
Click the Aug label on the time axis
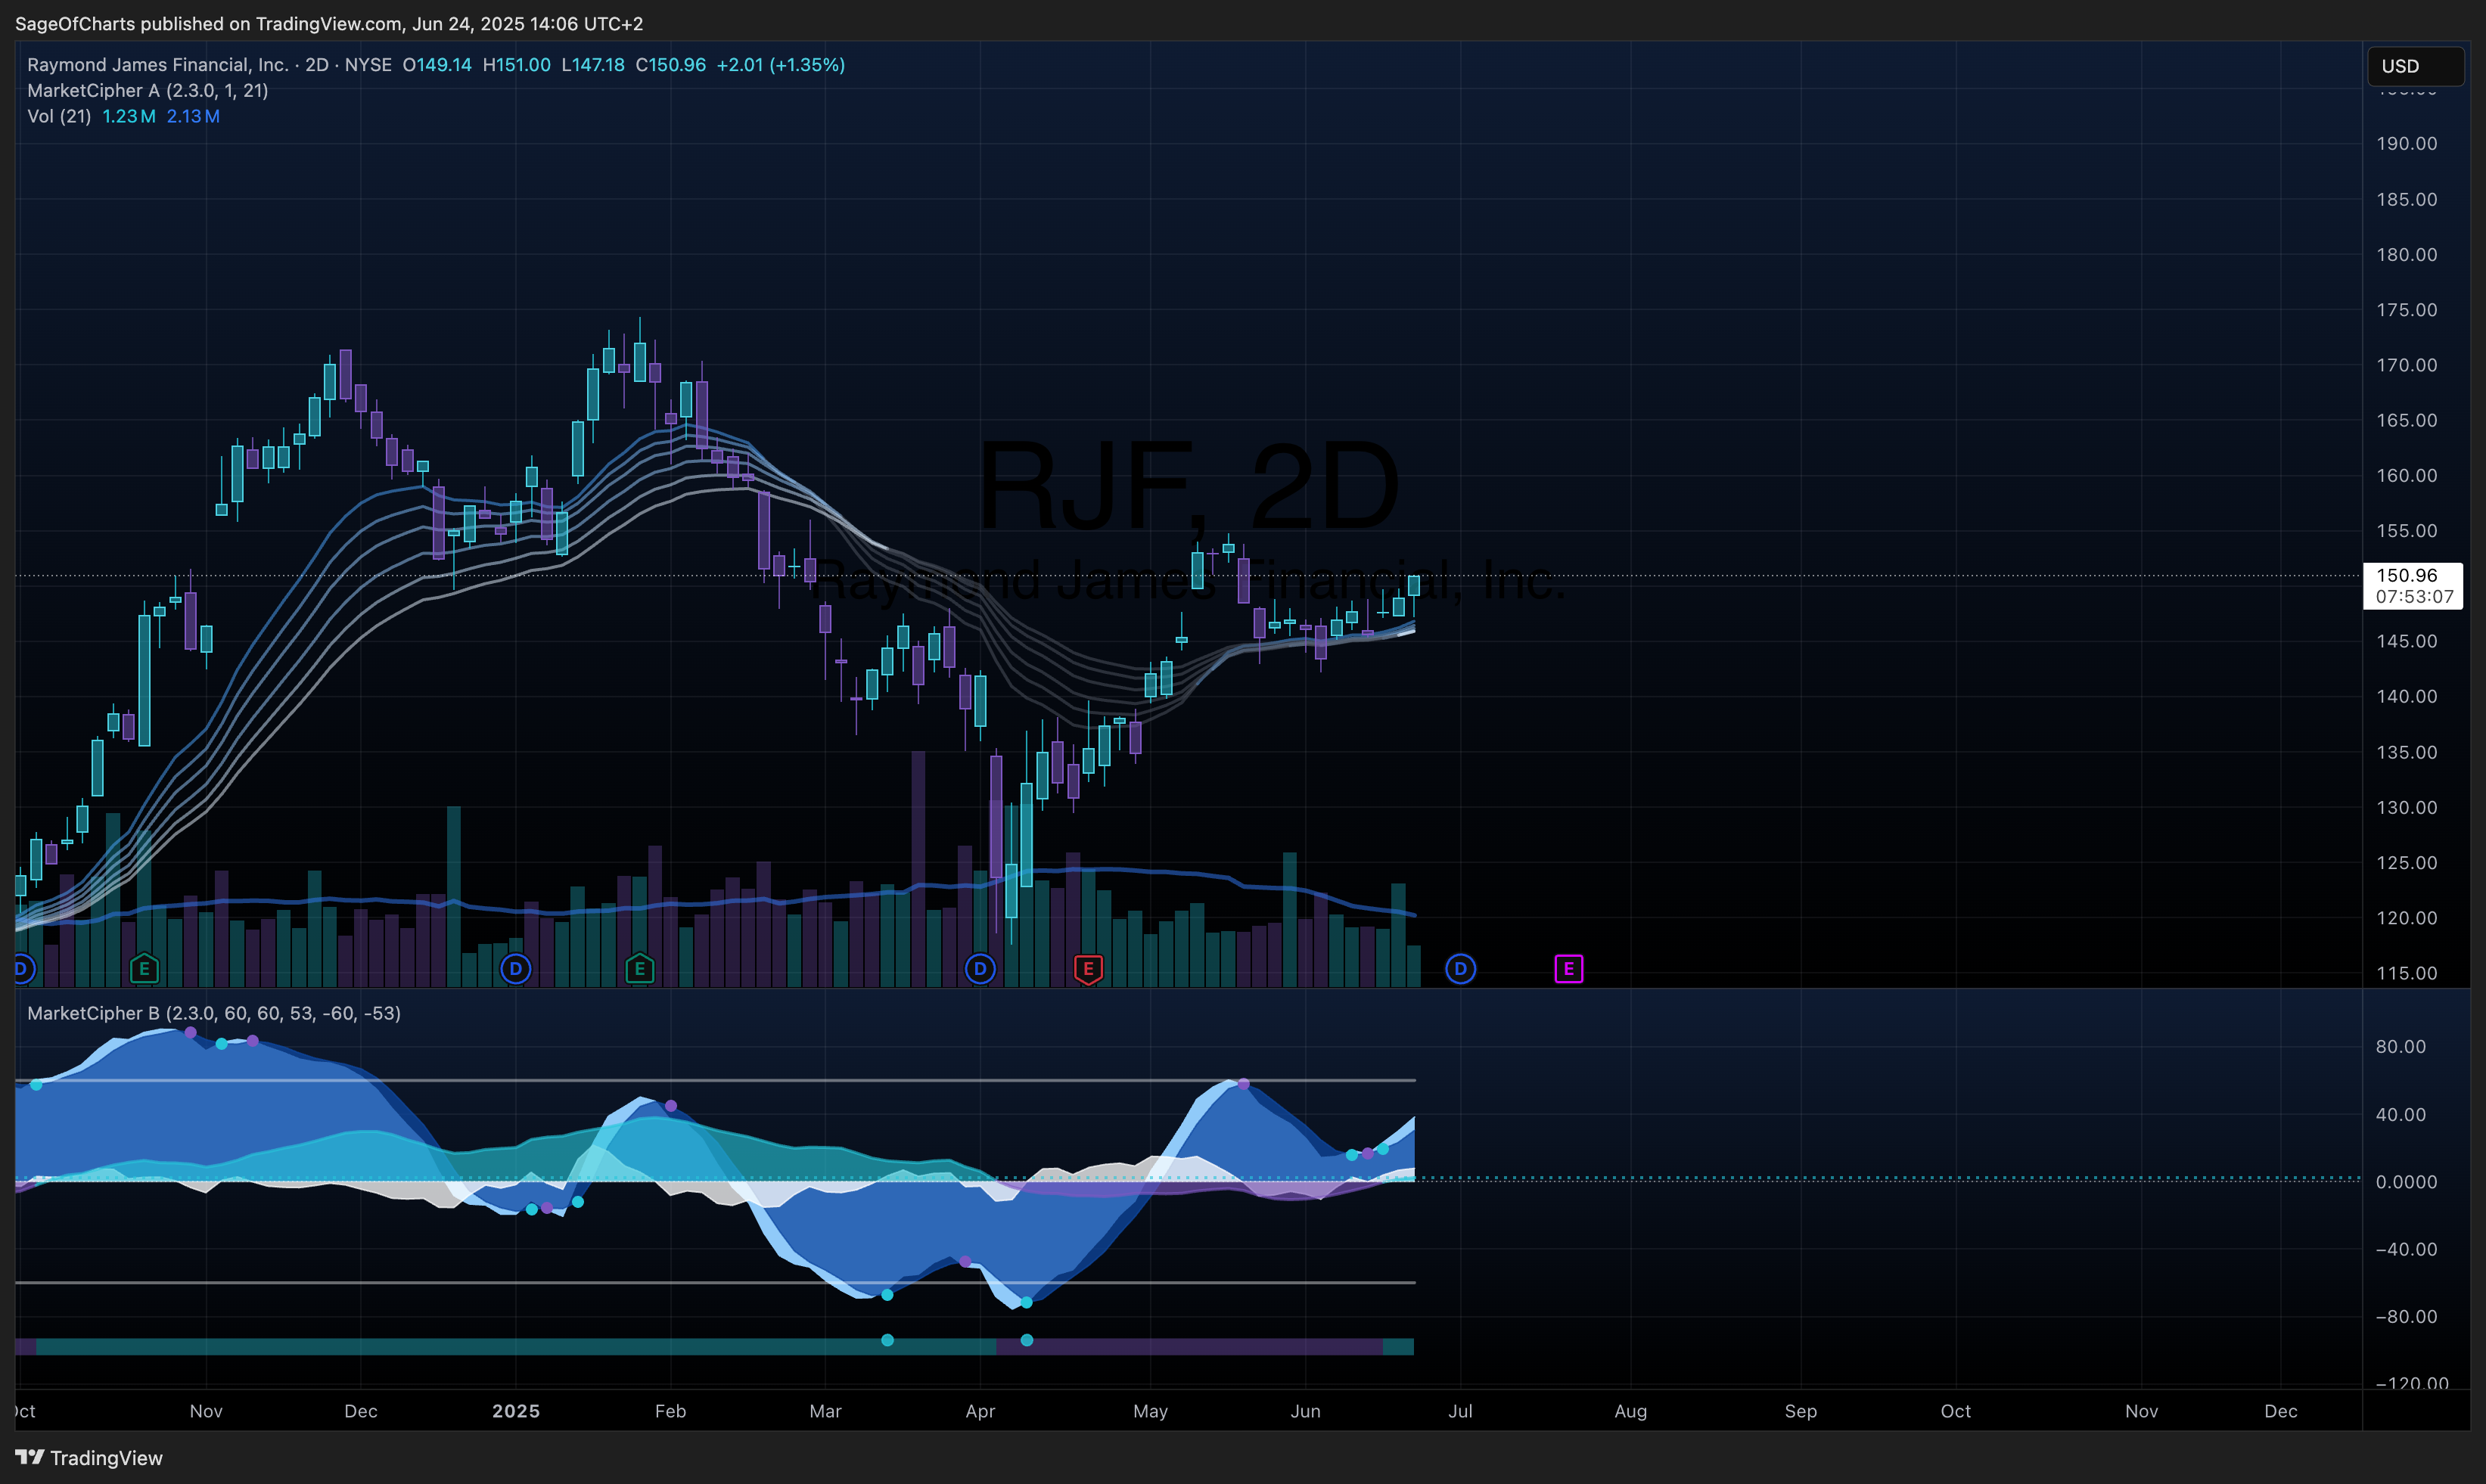pos(1630,1411)
